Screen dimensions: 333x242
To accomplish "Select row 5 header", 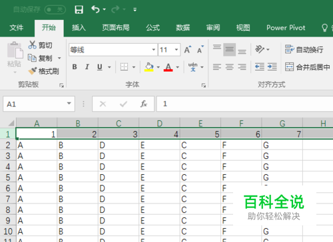I will [x=8, y=178].
